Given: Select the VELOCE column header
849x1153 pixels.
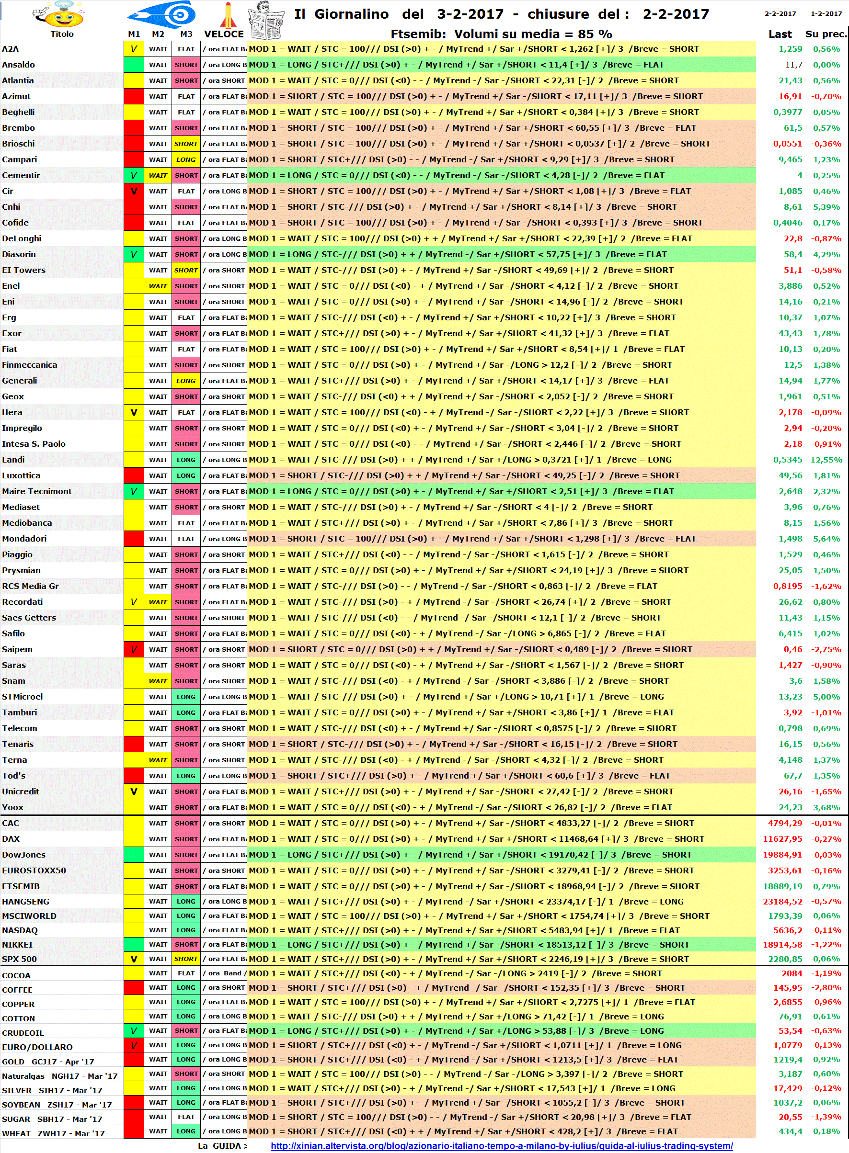Looking at the screenshot, I should point(224,34).
